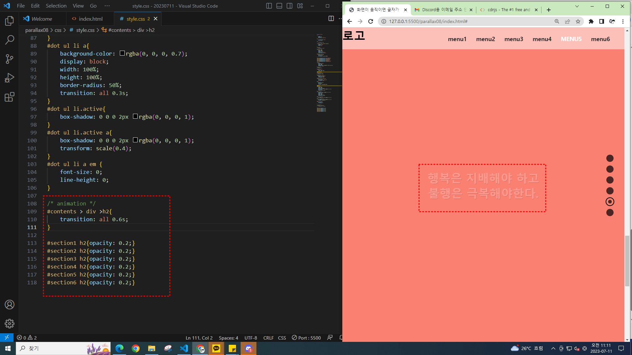This screenshot has height=355, width=632.
Task: Split the editor to the right
Action: (331, 19)
